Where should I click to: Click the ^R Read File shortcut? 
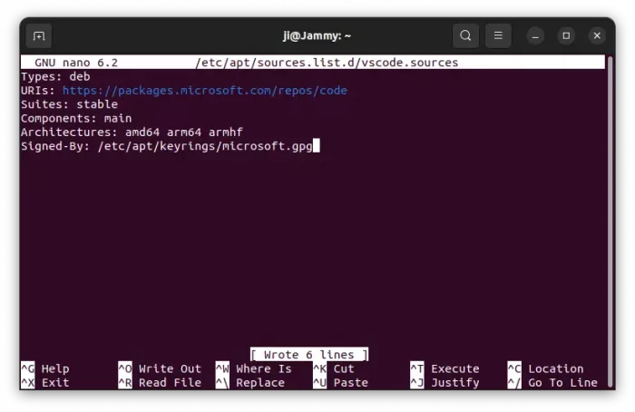click(x=160, y=383)
